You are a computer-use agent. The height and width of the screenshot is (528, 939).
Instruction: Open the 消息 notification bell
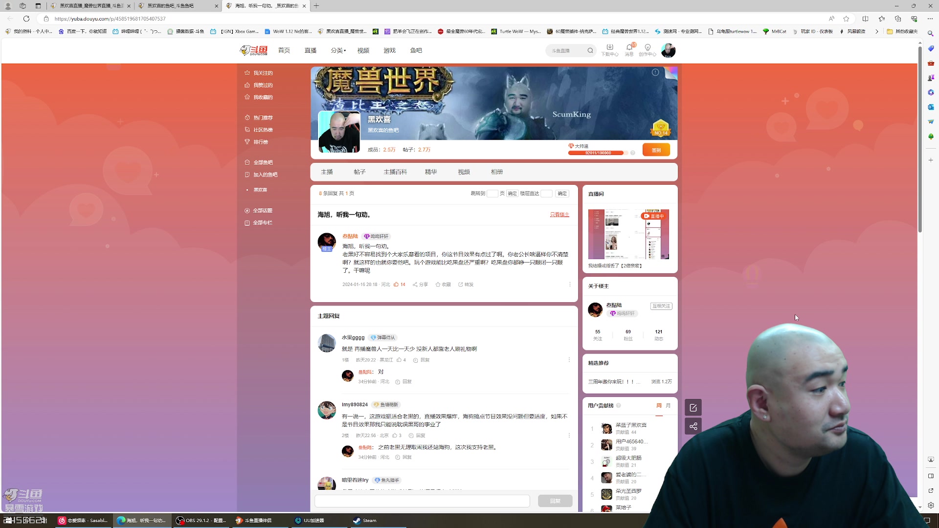click(629, 47)
